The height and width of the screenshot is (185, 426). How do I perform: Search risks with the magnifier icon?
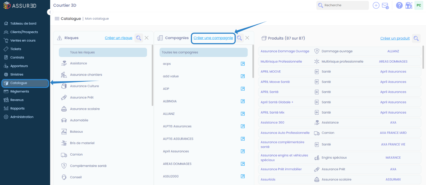[139, 38]
